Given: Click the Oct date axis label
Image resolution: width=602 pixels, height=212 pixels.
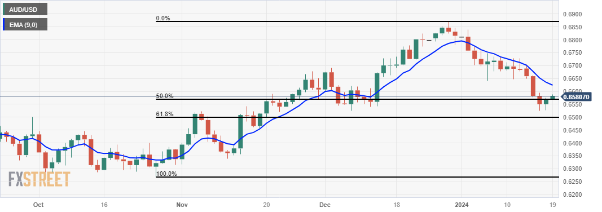Looking at the screenshot, I should pyautogui.click(x=38, y=205).
